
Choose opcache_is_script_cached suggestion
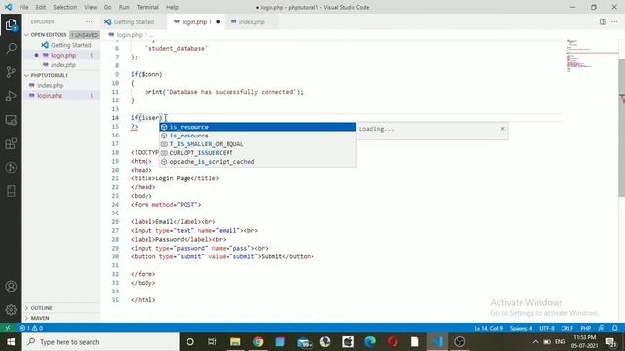(258, 162)
